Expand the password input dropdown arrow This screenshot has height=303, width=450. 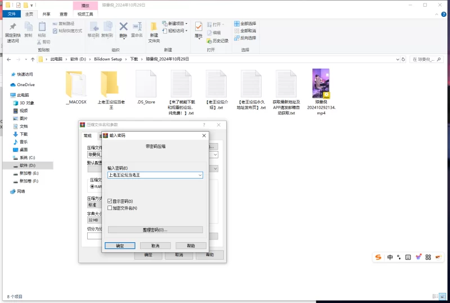200,175
